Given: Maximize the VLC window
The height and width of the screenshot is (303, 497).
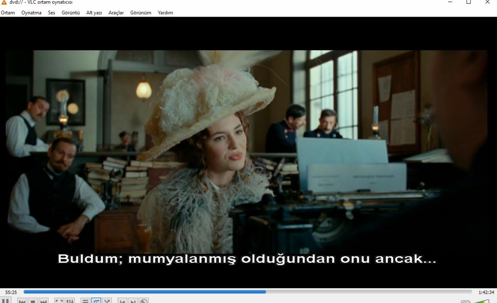Looking at the screenshot, I should coord(469,2).
